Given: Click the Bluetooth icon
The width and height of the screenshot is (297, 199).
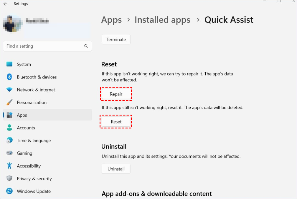Looking at the screenshot, I should pyautogui.click(x=9, y=77).
